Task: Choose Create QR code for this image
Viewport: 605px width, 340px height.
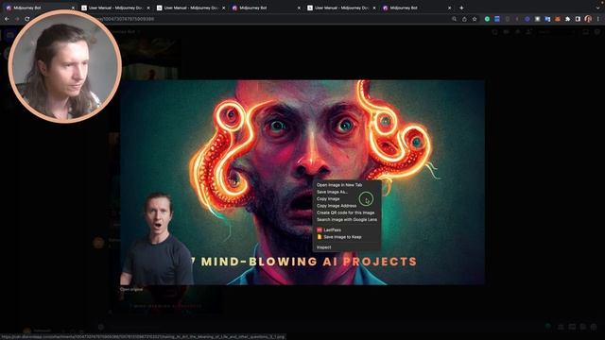Action: (x=345, y=212)
